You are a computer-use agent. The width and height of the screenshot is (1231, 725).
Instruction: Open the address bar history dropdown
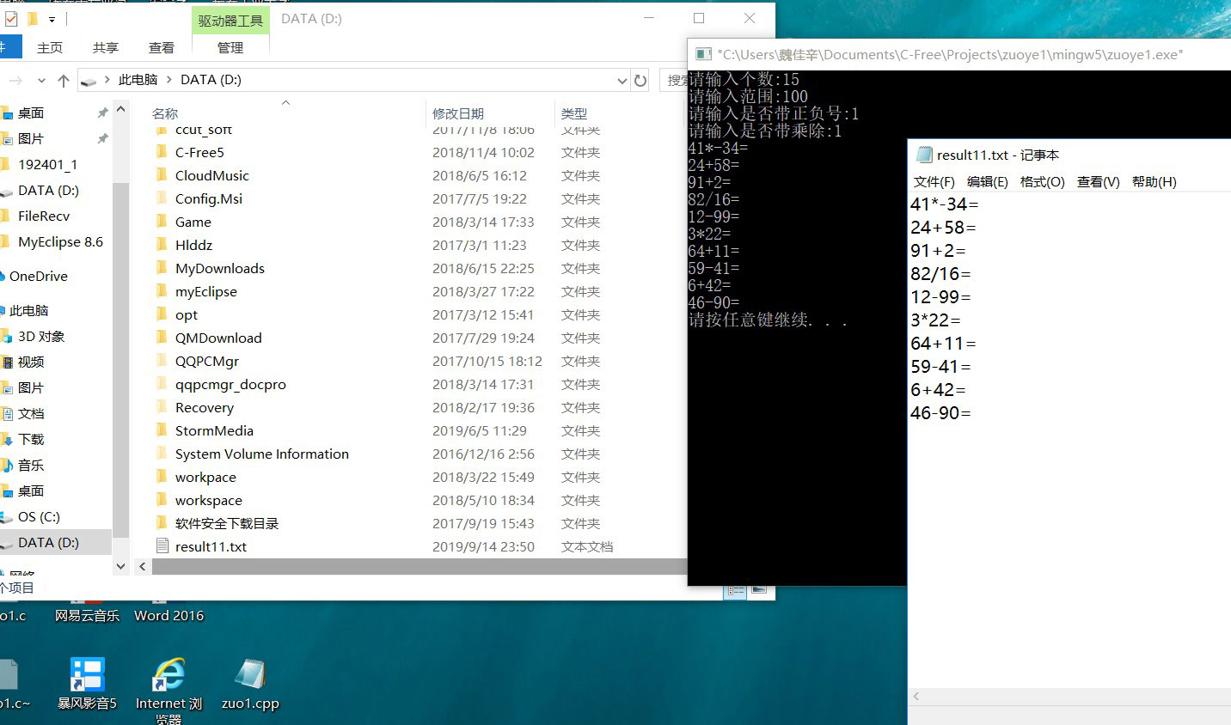[622, 80]
